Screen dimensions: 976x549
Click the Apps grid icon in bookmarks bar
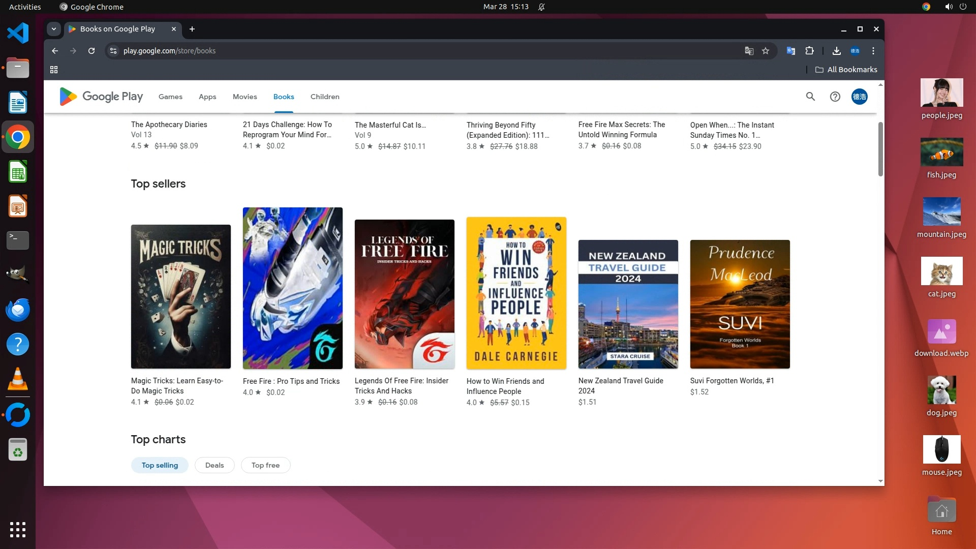(54, 70)
